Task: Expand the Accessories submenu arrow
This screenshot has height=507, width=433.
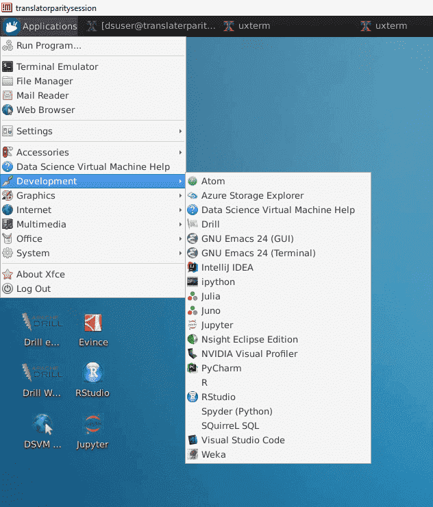Action: click(x=180, y=152)
